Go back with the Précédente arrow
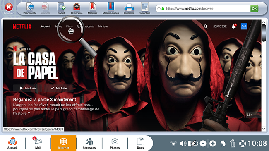Viewport: 269px width, 151px height. tap(30, 8)
